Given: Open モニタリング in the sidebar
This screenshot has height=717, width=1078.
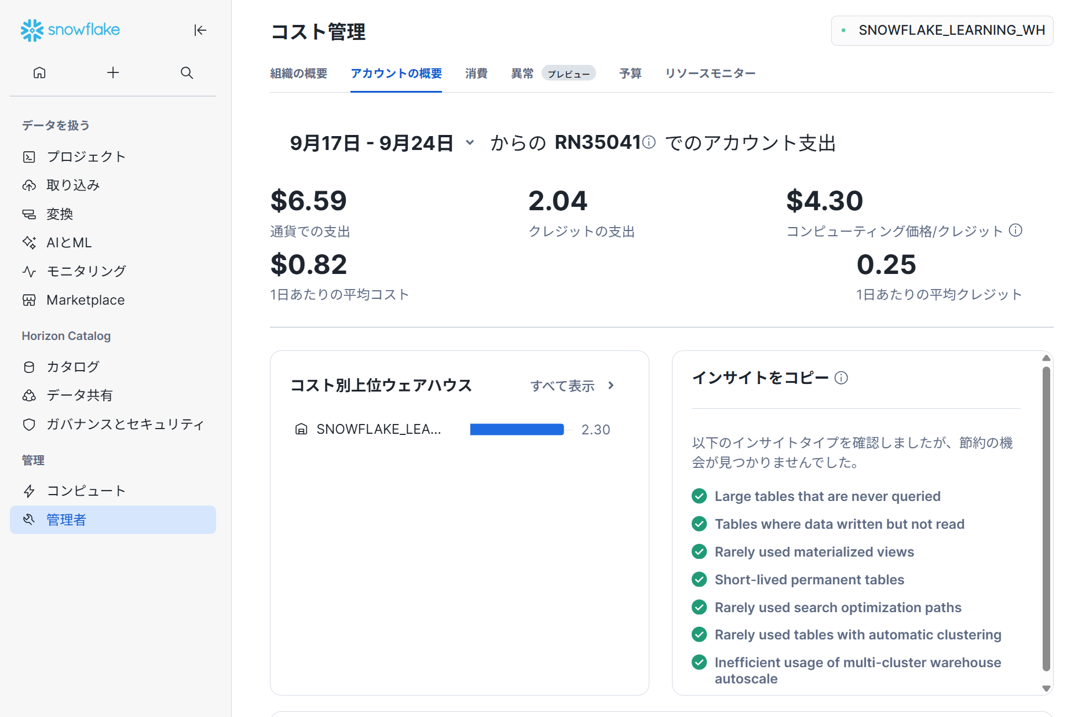Looking at the screenshot, I should 113,271.
